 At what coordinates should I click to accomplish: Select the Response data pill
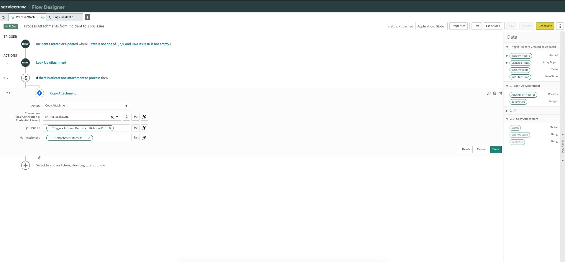pyautogui.click(x=517, y=142)
